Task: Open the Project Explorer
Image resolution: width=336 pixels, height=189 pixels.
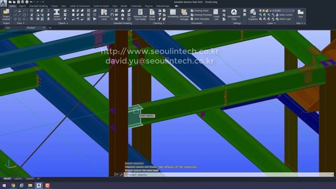Action: [6, 15]
